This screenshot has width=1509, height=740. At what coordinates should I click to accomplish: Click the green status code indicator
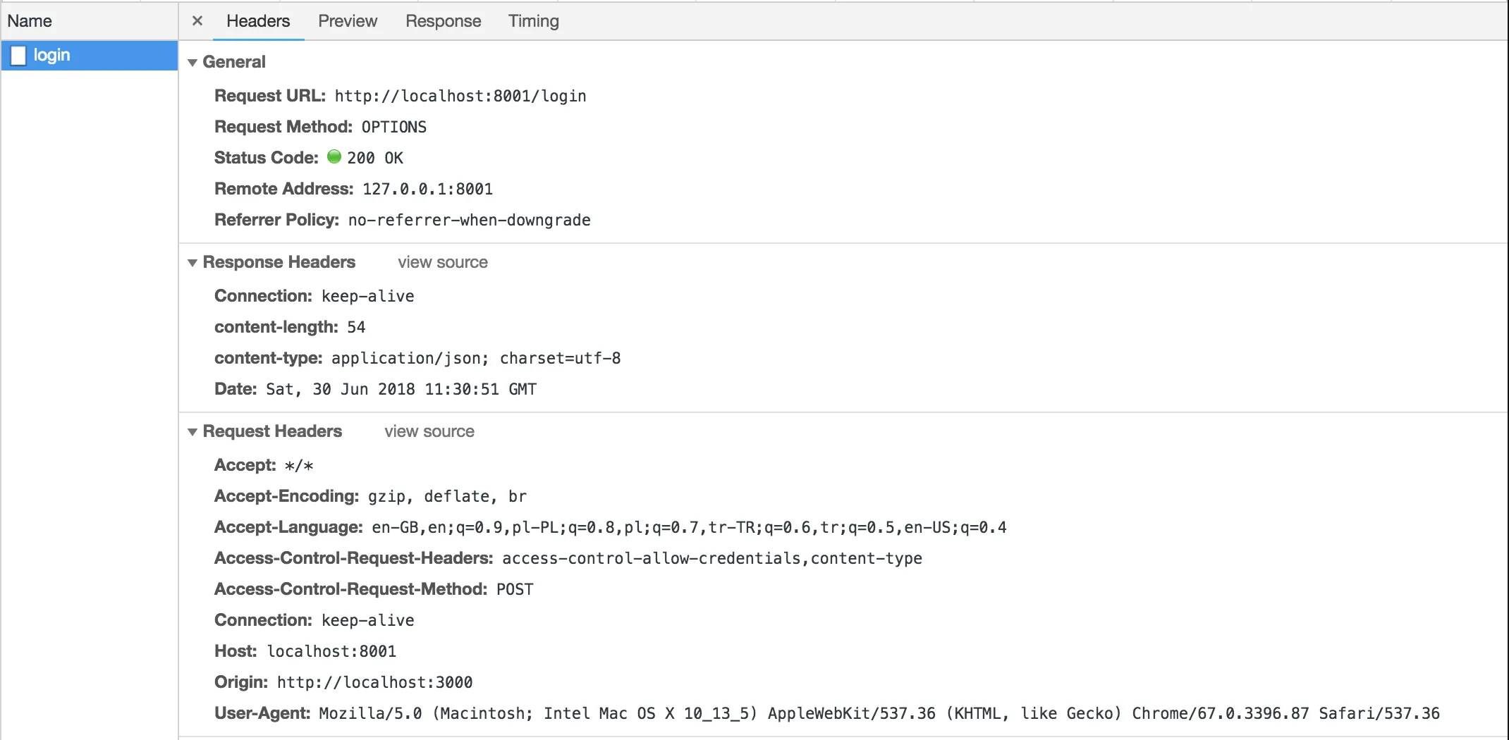point(334,156)
